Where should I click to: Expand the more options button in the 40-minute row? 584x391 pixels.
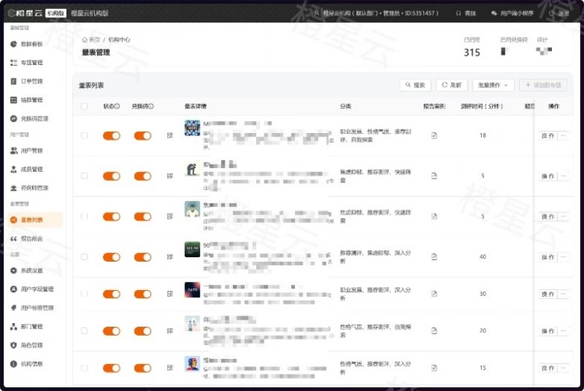pyautogui.click(x=563, y=256)
